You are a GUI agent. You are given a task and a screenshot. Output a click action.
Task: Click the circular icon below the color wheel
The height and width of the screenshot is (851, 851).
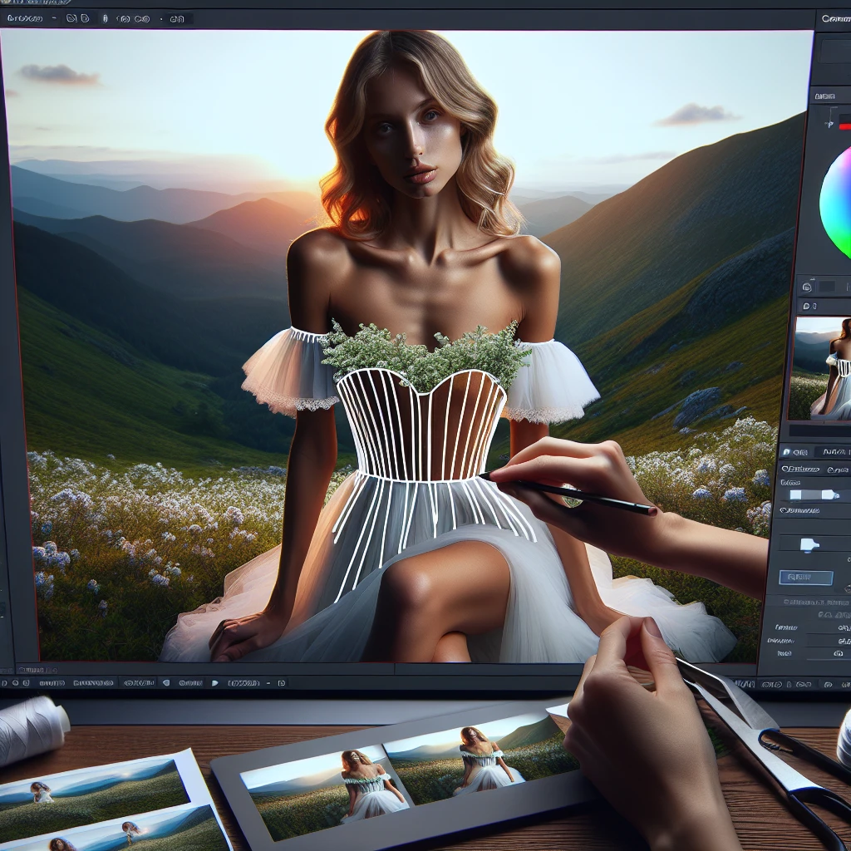point(807,287)
